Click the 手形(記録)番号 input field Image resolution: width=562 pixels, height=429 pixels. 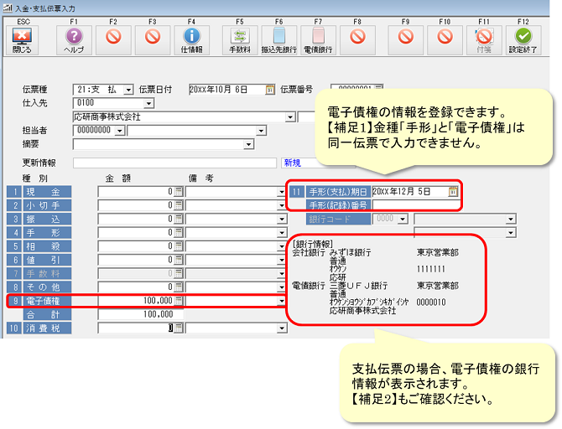(x=415, y=204)
